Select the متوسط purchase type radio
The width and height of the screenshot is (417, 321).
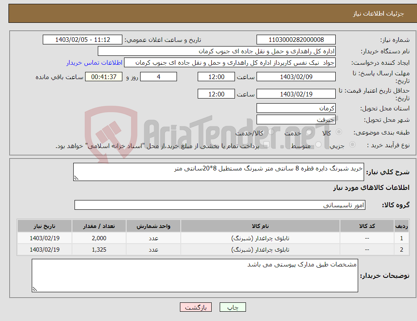(318, 145)
